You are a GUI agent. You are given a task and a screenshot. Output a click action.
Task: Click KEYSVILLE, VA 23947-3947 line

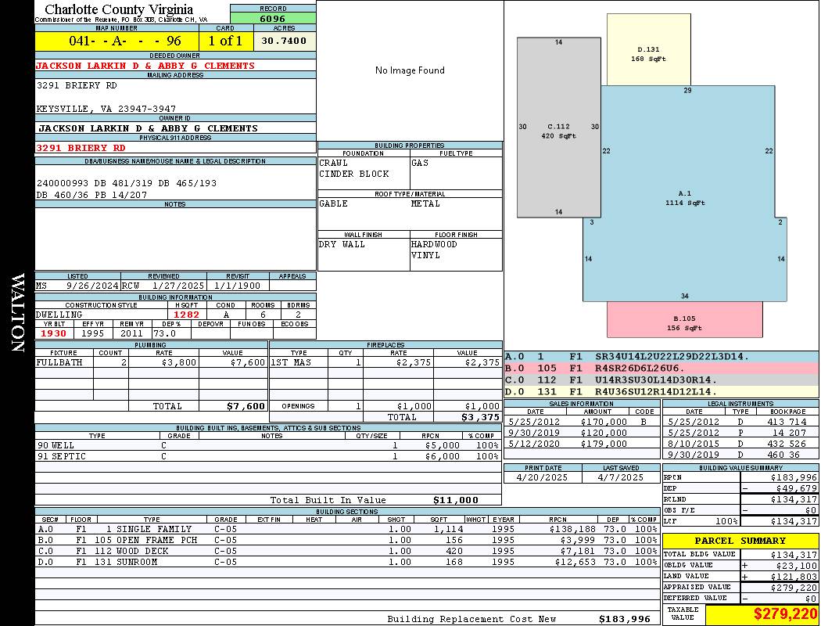(x=106, y=109)
